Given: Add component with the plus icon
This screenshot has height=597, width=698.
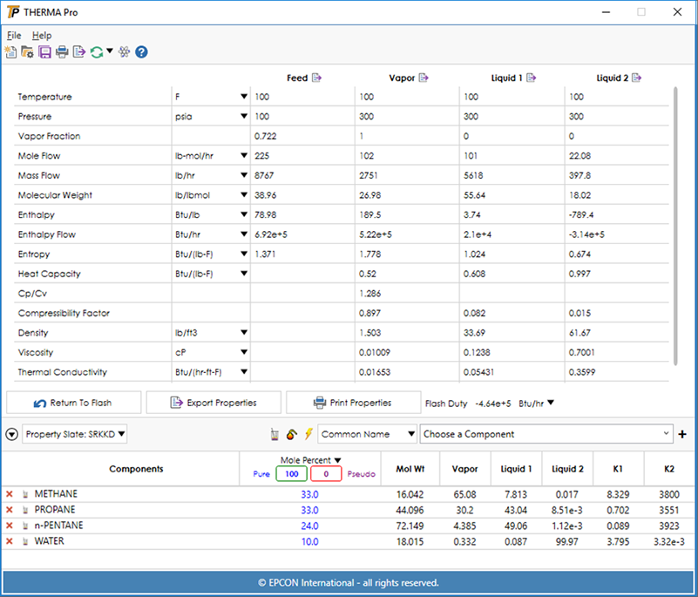Looking at the screenshot, I should coord(682,434).
